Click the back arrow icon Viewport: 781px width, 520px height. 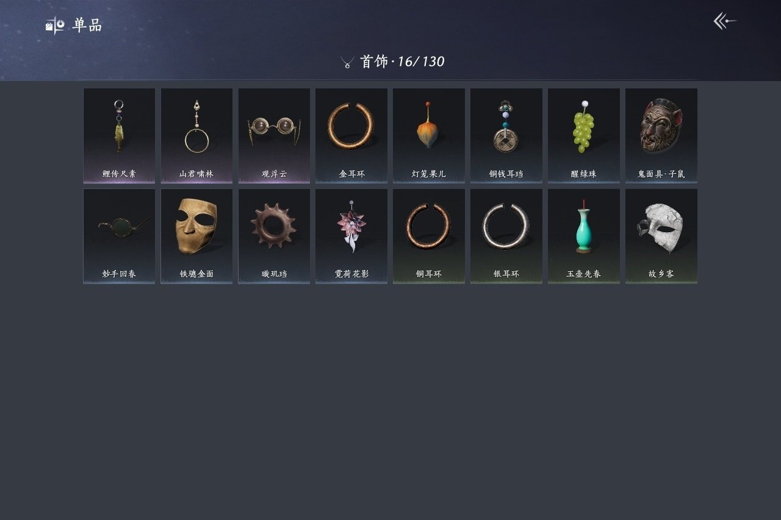coord(725,21)
